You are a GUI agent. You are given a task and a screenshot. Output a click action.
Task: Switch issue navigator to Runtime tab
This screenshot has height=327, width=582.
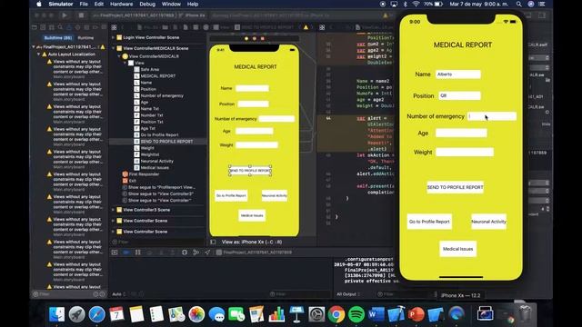coord(85,38)
